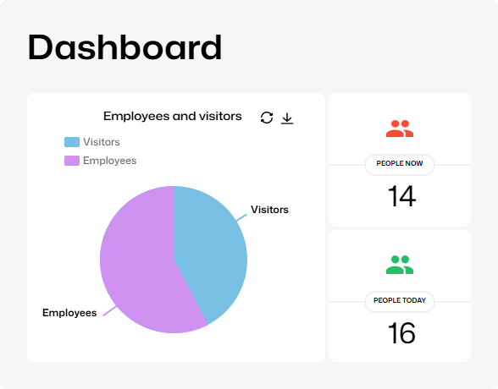This screenshot has height=389, width=498.
Task: Toggle the Employees legend entry
Action: click(100, 161)
